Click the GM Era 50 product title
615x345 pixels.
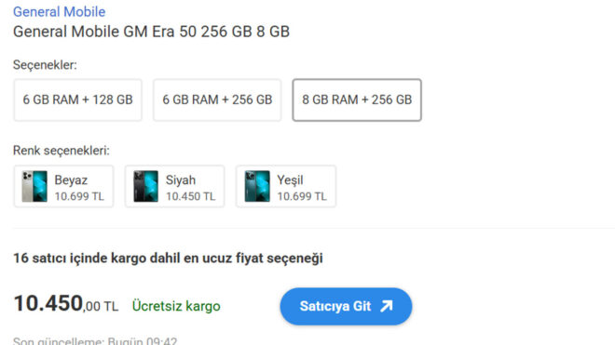(151, 32)
